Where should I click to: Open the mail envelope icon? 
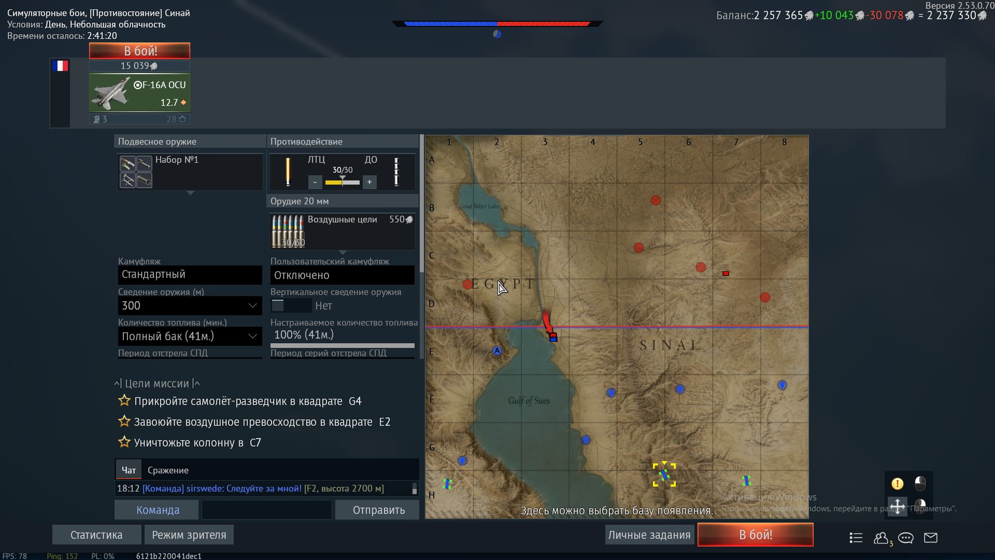tap(931, 538)
